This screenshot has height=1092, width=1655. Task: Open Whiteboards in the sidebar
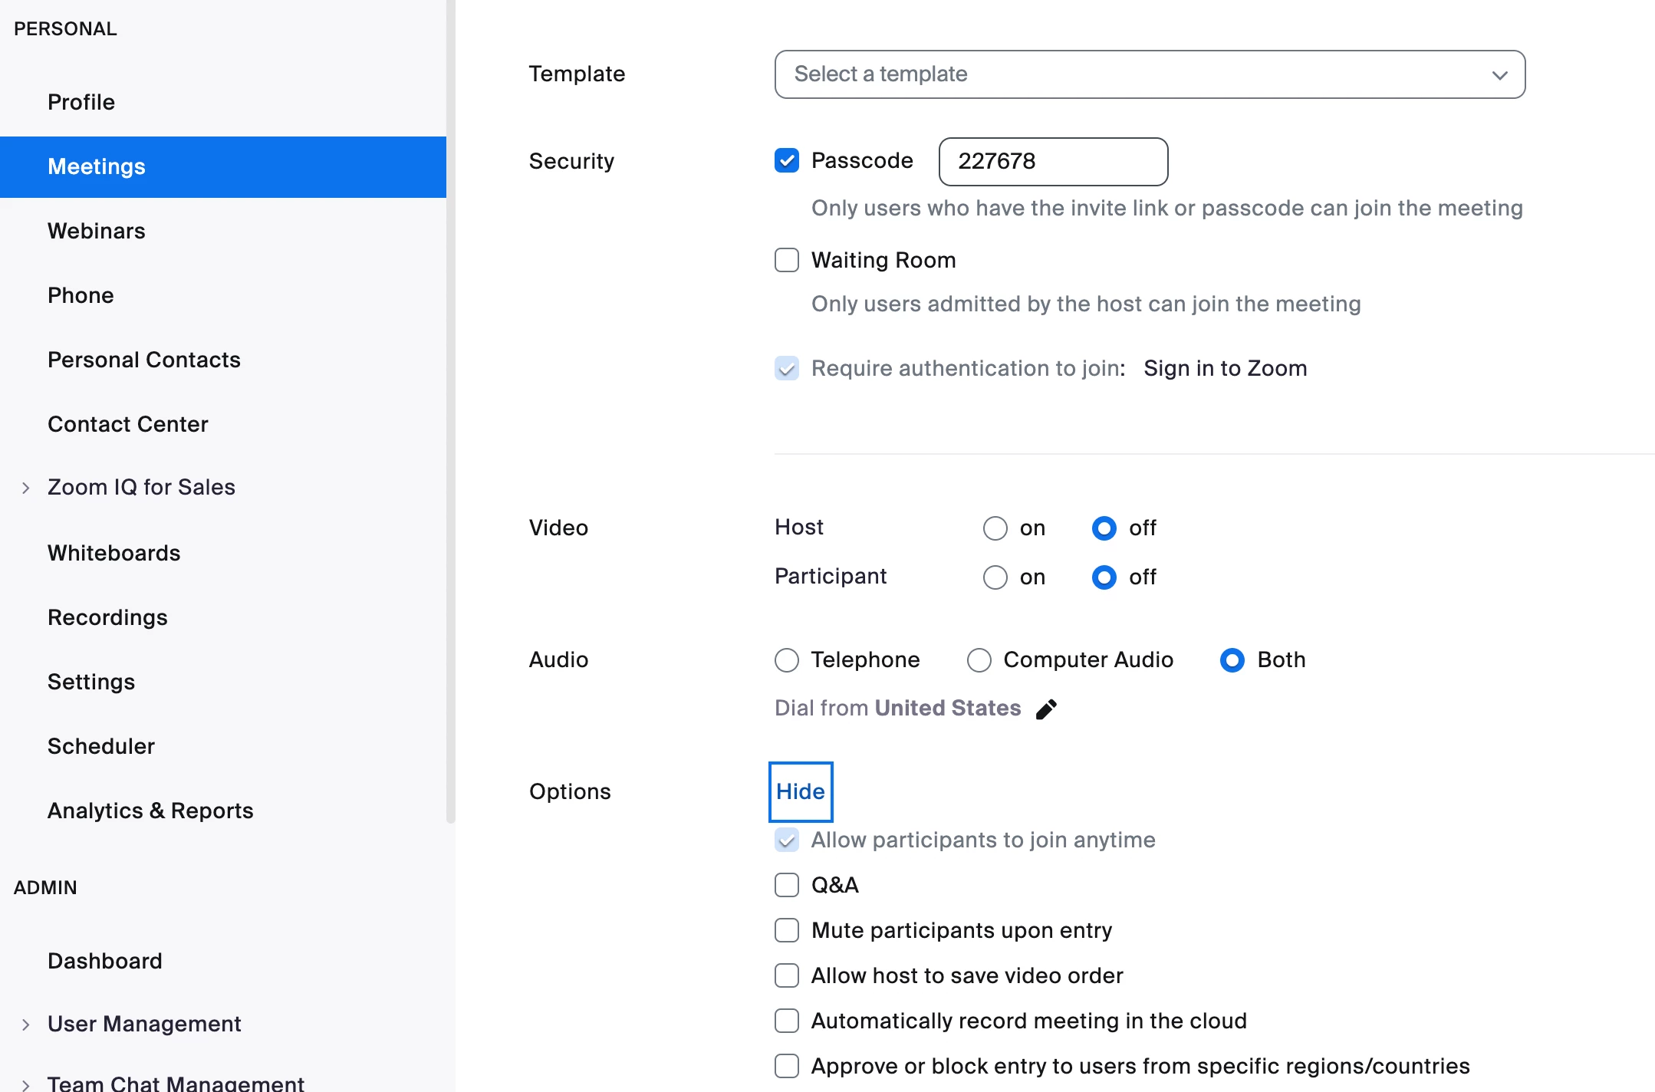pyautogui.click(x=114, y=553)
